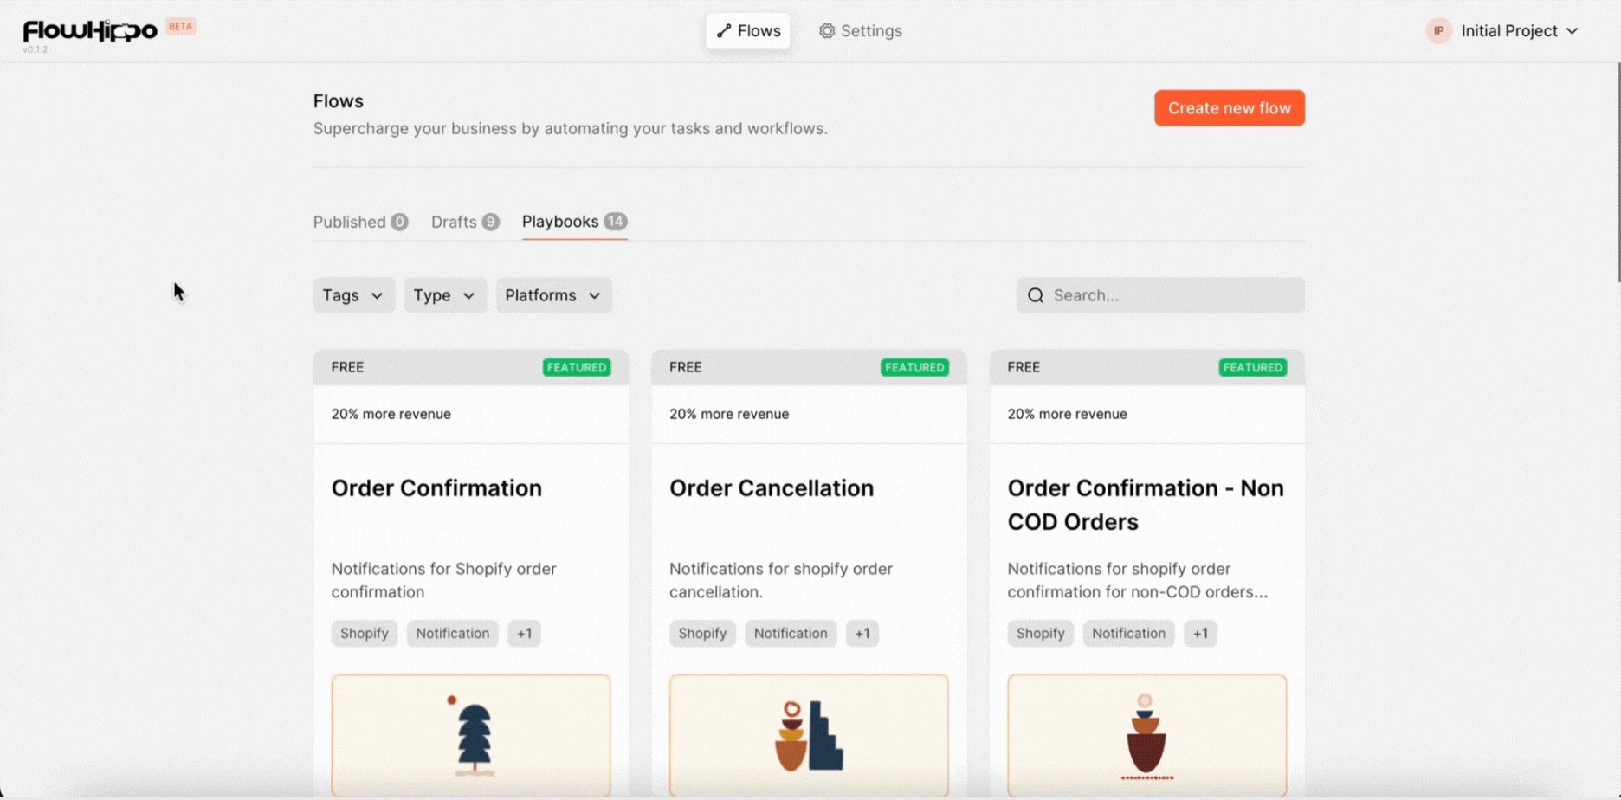Viewport: 1621px width, 800px height.
Task: Click the shapes thumbnail on Order Cancellation card
Action: 809,735
